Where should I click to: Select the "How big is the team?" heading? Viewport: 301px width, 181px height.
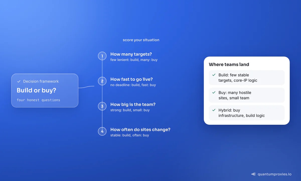coord(133,104)
